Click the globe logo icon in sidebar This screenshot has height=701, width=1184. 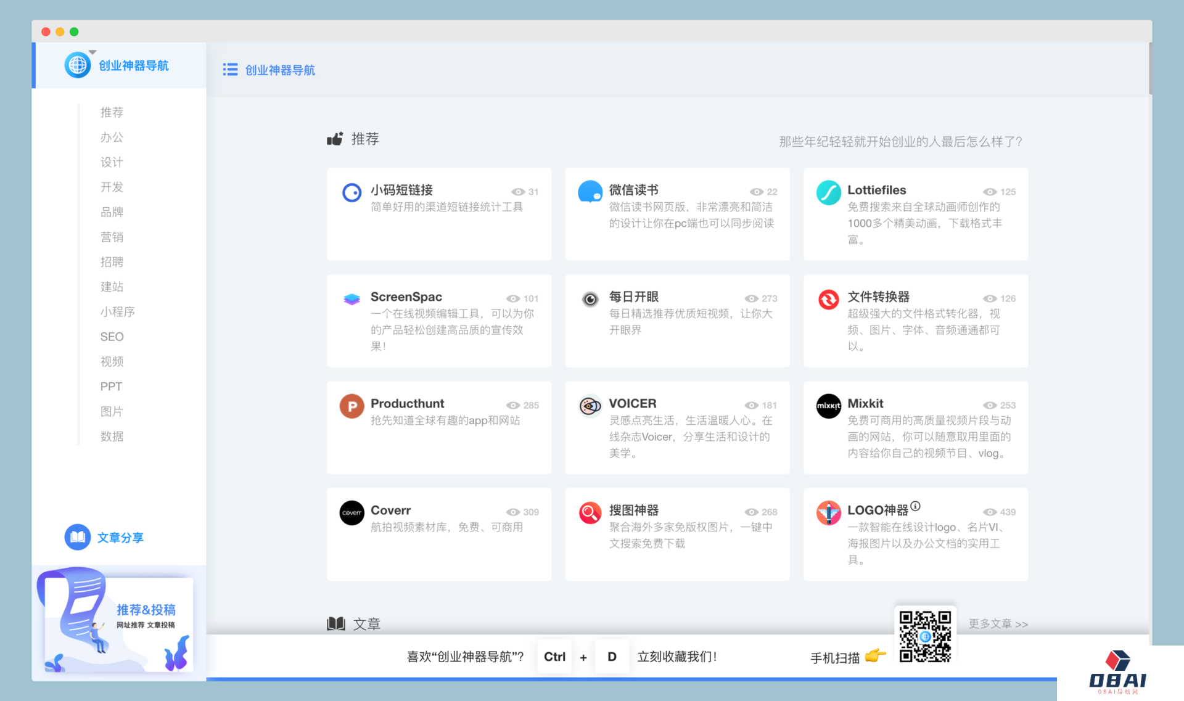78,65
